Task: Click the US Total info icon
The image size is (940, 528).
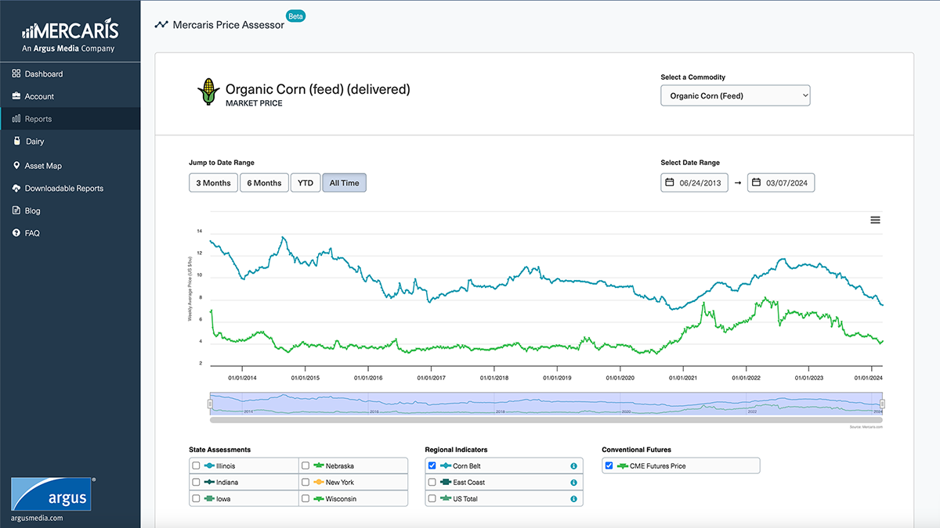Action: tap(573, 498)
